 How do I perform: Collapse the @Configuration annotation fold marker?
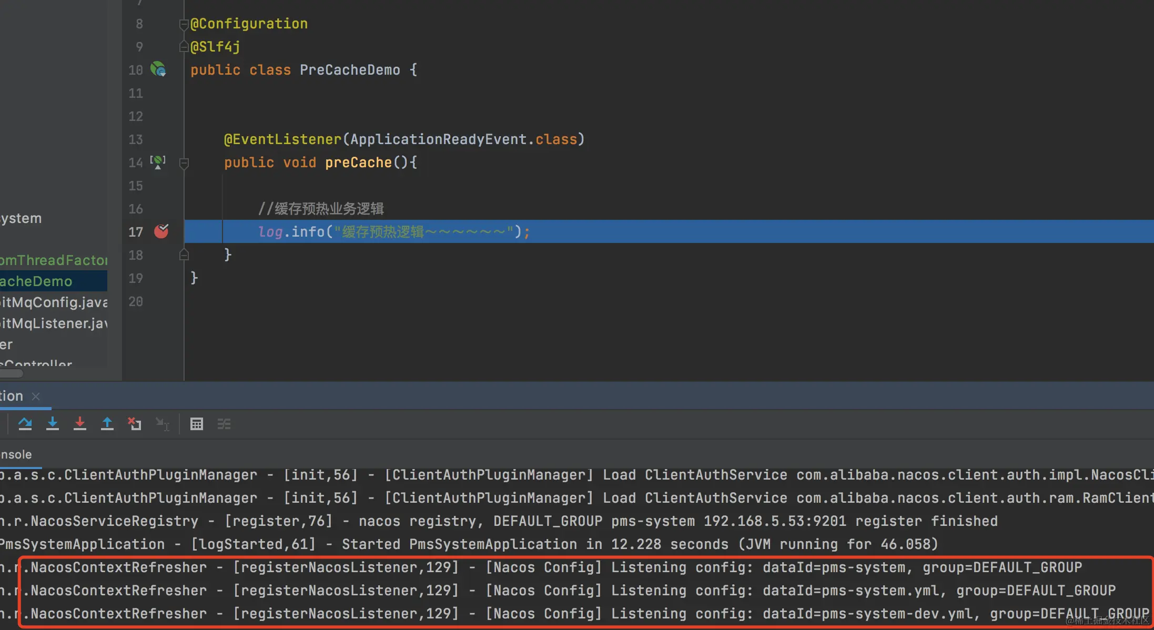(x=184, y=24)
